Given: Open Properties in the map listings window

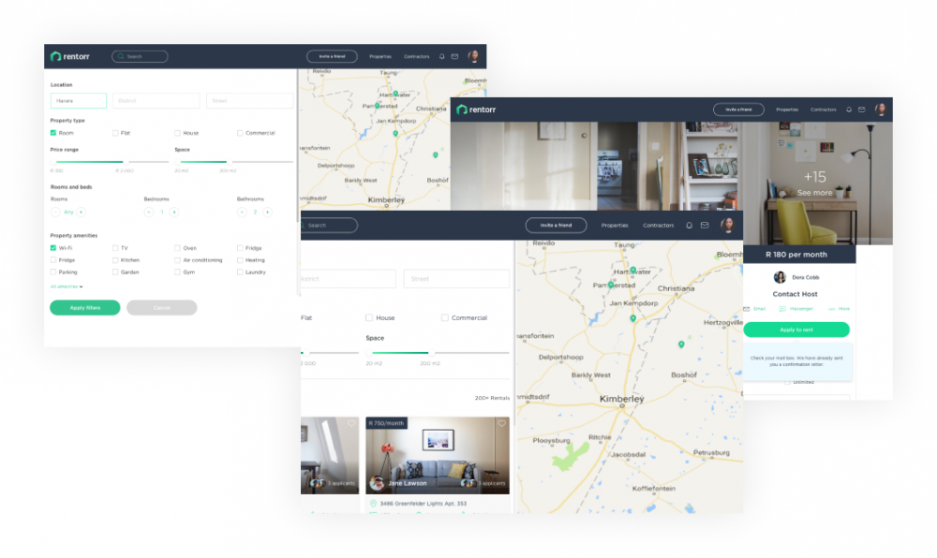Looking at the screenshot, I should coord(615,226).
